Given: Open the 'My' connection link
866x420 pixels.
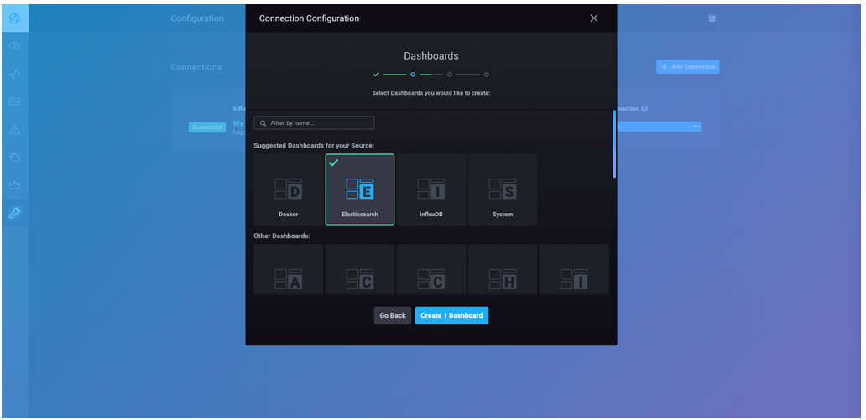Looking at the screenshot, I should coord(238,123).
